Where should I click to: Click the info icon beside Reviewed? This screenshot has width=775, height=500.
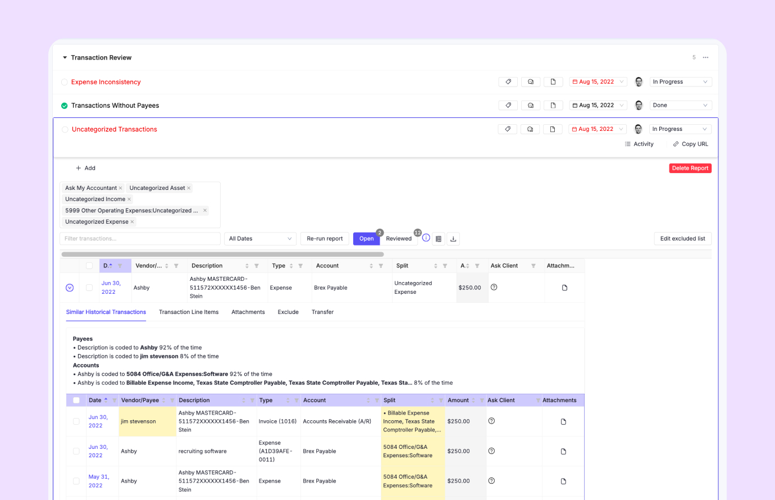point(426,238)
